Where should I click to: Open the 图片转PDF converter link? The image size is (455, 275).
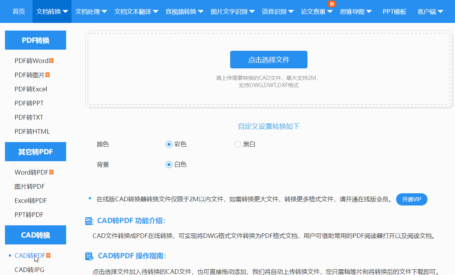[x=29, y=186]
